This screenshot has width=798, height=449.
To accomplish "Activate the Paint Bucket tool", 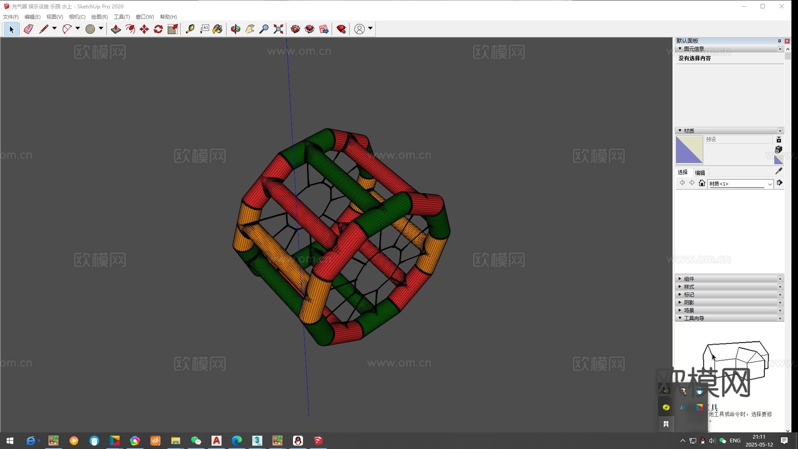I will 218,29.
